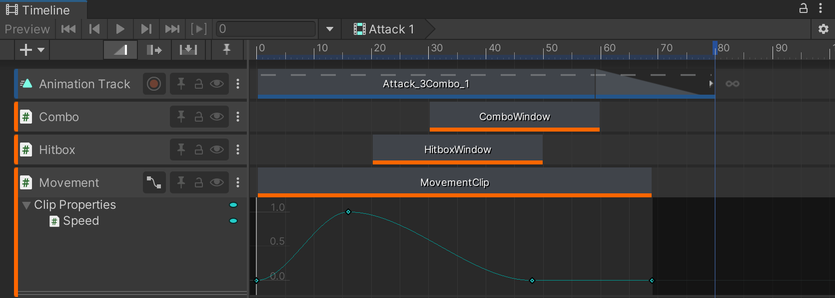The width and height of the screenshot is (835, 298).
Task: Click the Preview button
Action: coord(27,29)
